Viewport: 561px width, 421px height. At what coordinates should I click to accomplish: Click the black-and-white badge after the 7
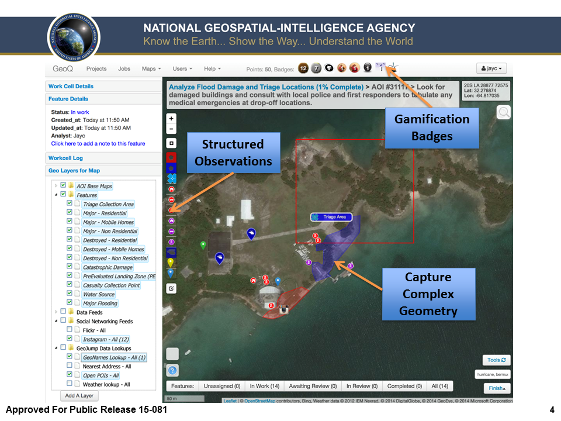[329, 68]
